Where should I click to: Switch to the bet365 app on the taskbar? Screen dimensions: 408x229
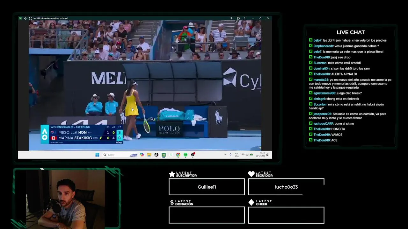pos(164,155)
